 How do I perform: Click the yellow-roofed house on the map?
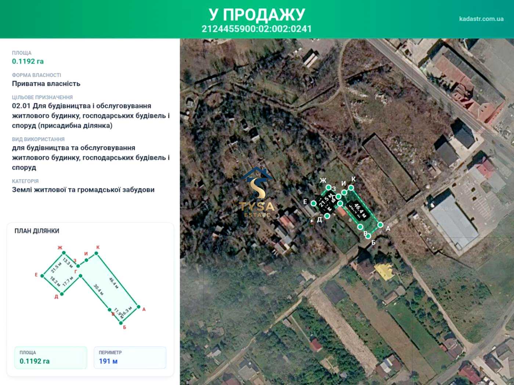pos(384,271)
